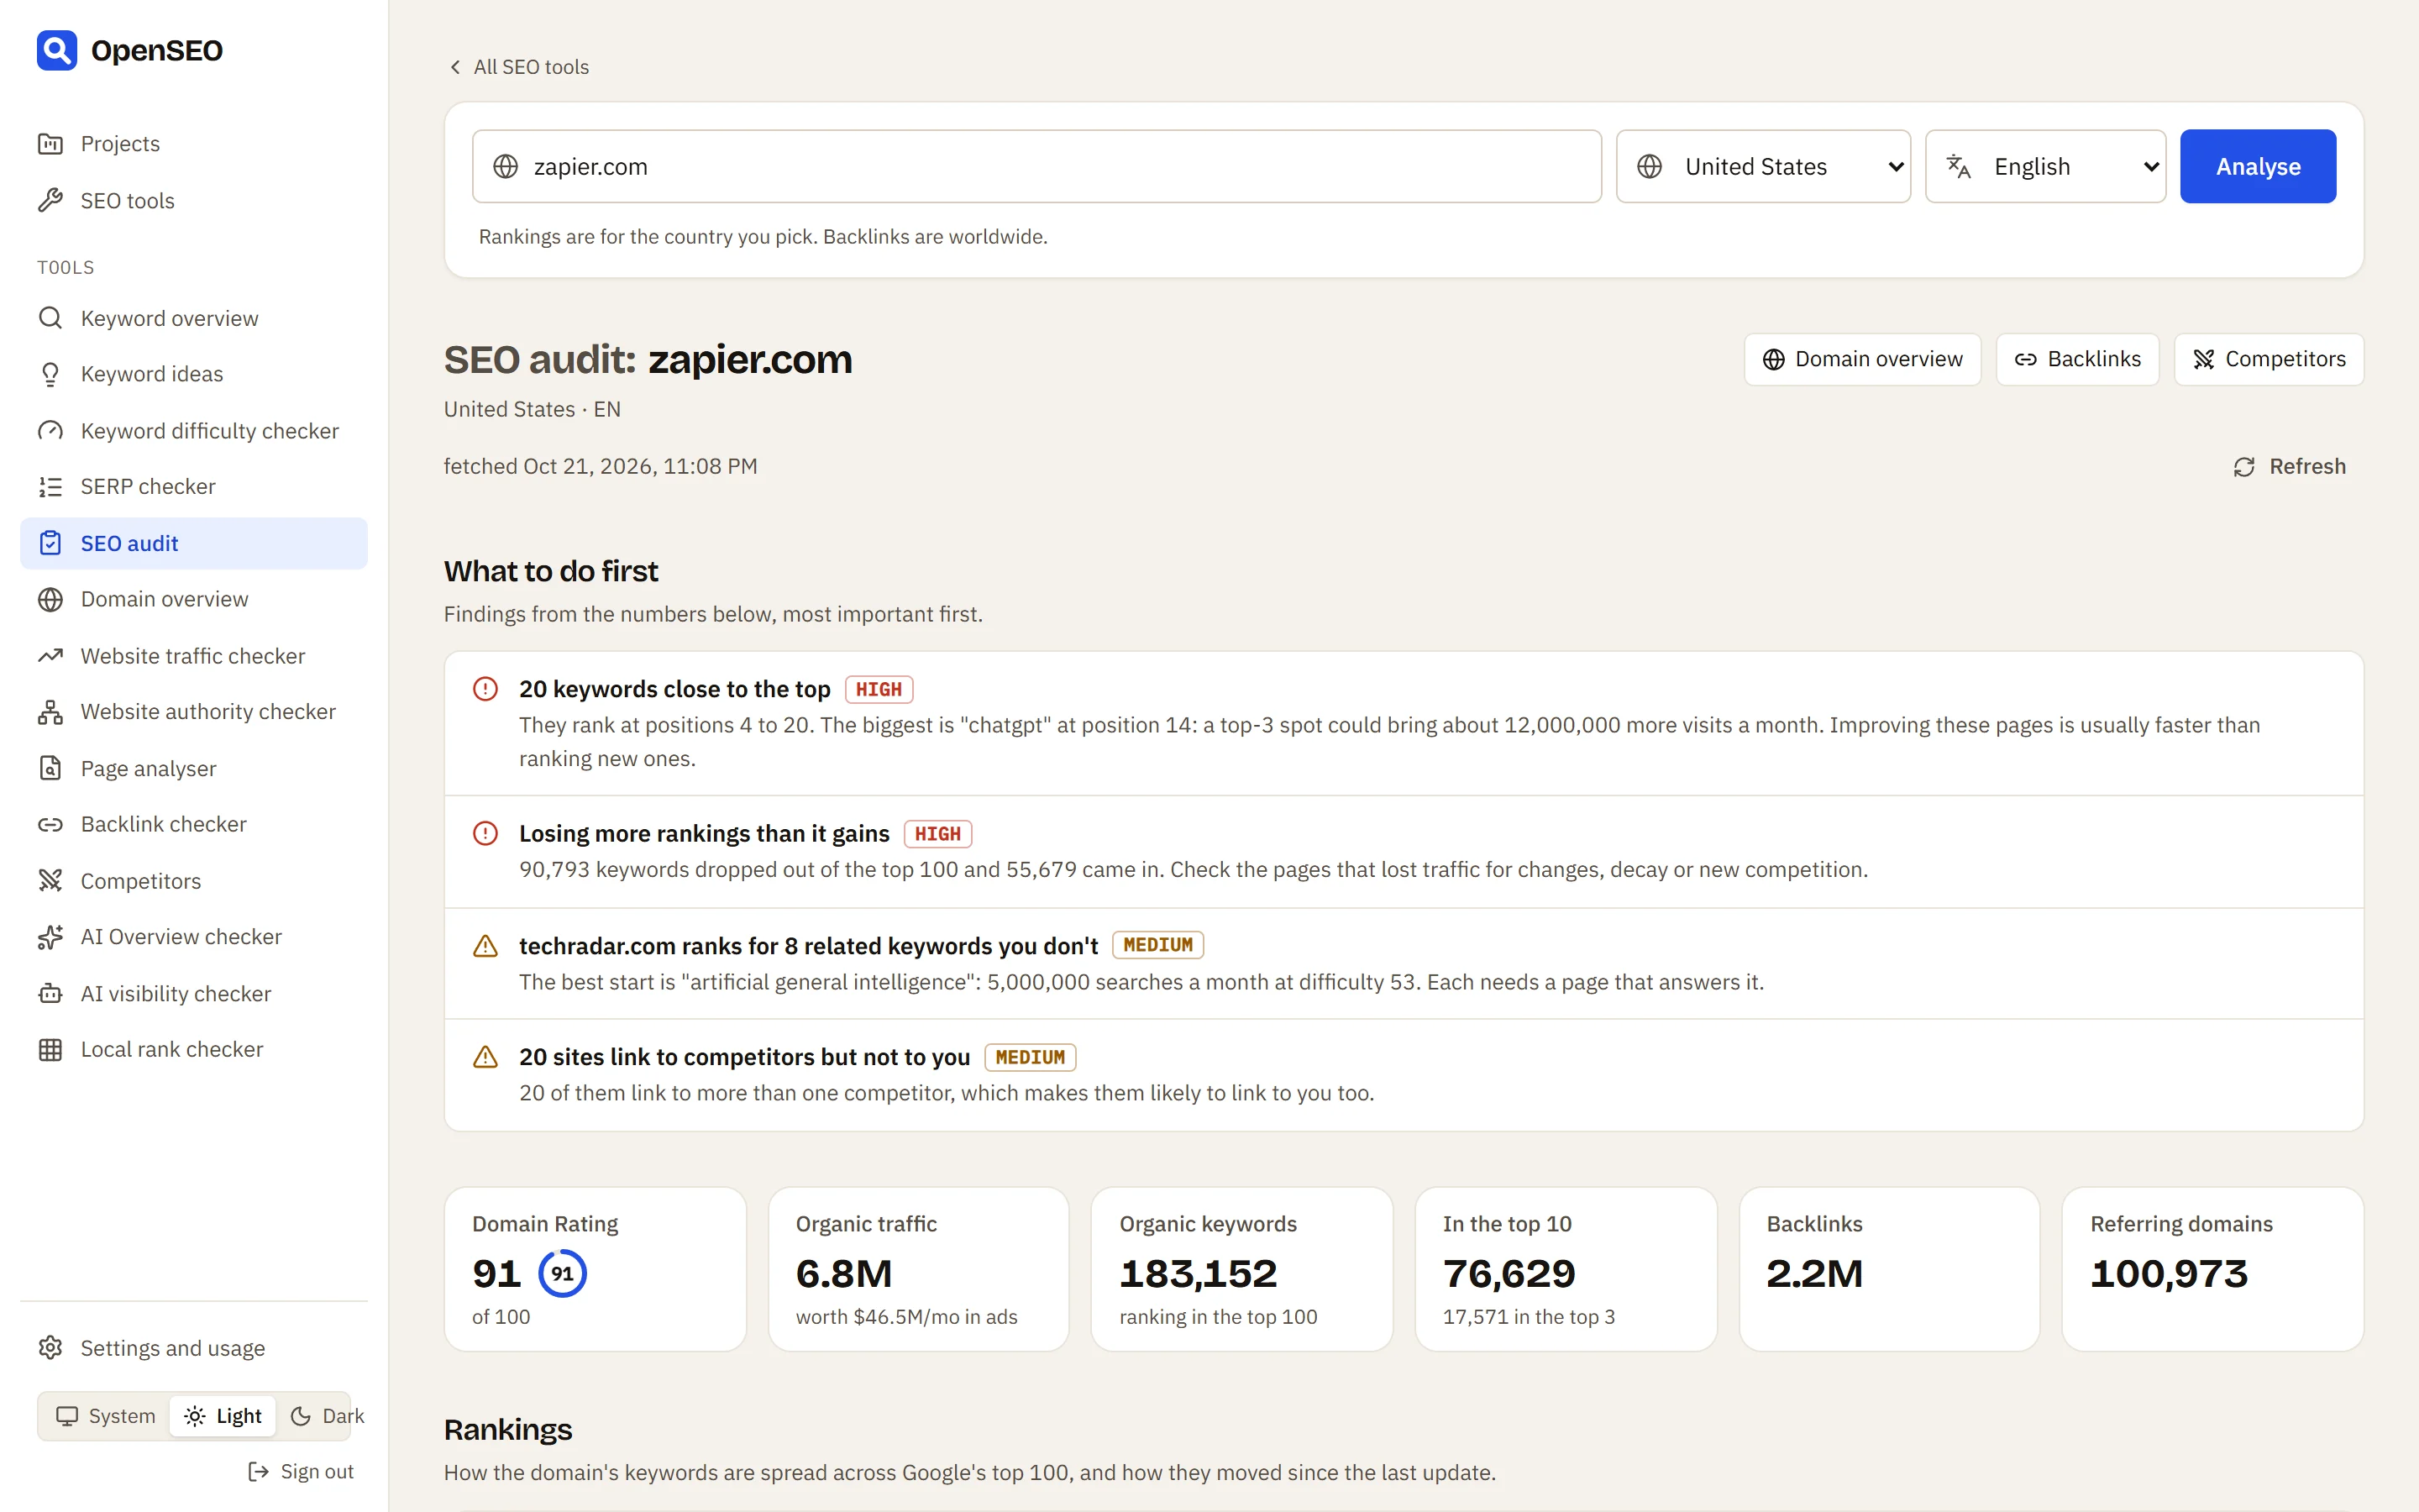
Task: Click the SERP checker list icon
Action: pyautogui.click(x=50, y=487)
